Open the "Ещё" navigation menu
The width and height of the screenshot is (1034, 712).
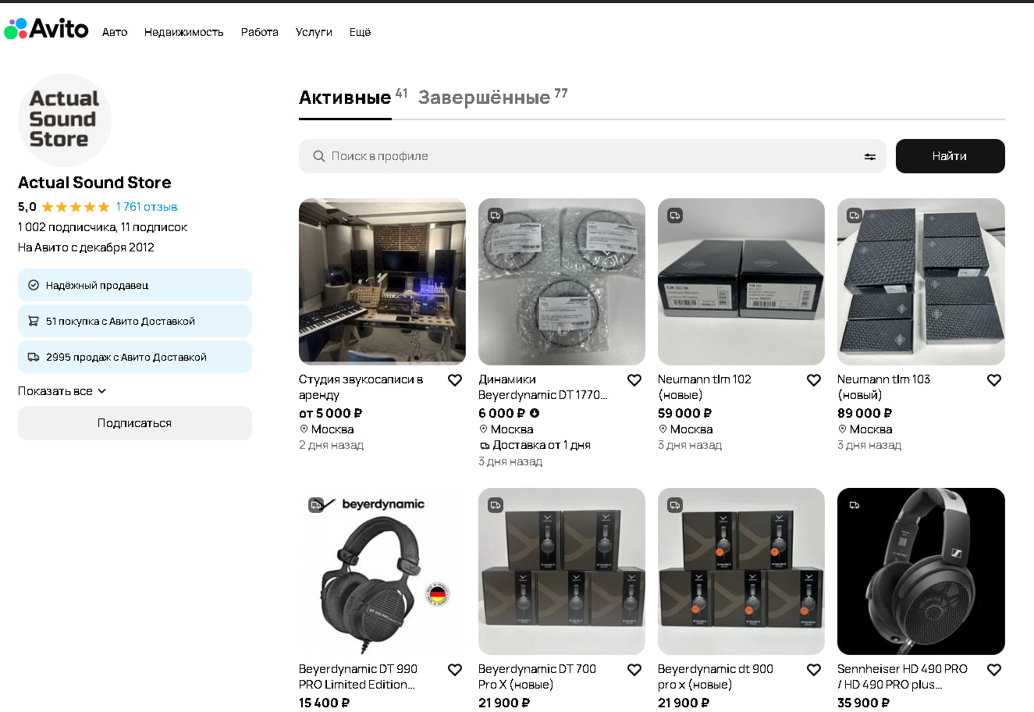360,32
